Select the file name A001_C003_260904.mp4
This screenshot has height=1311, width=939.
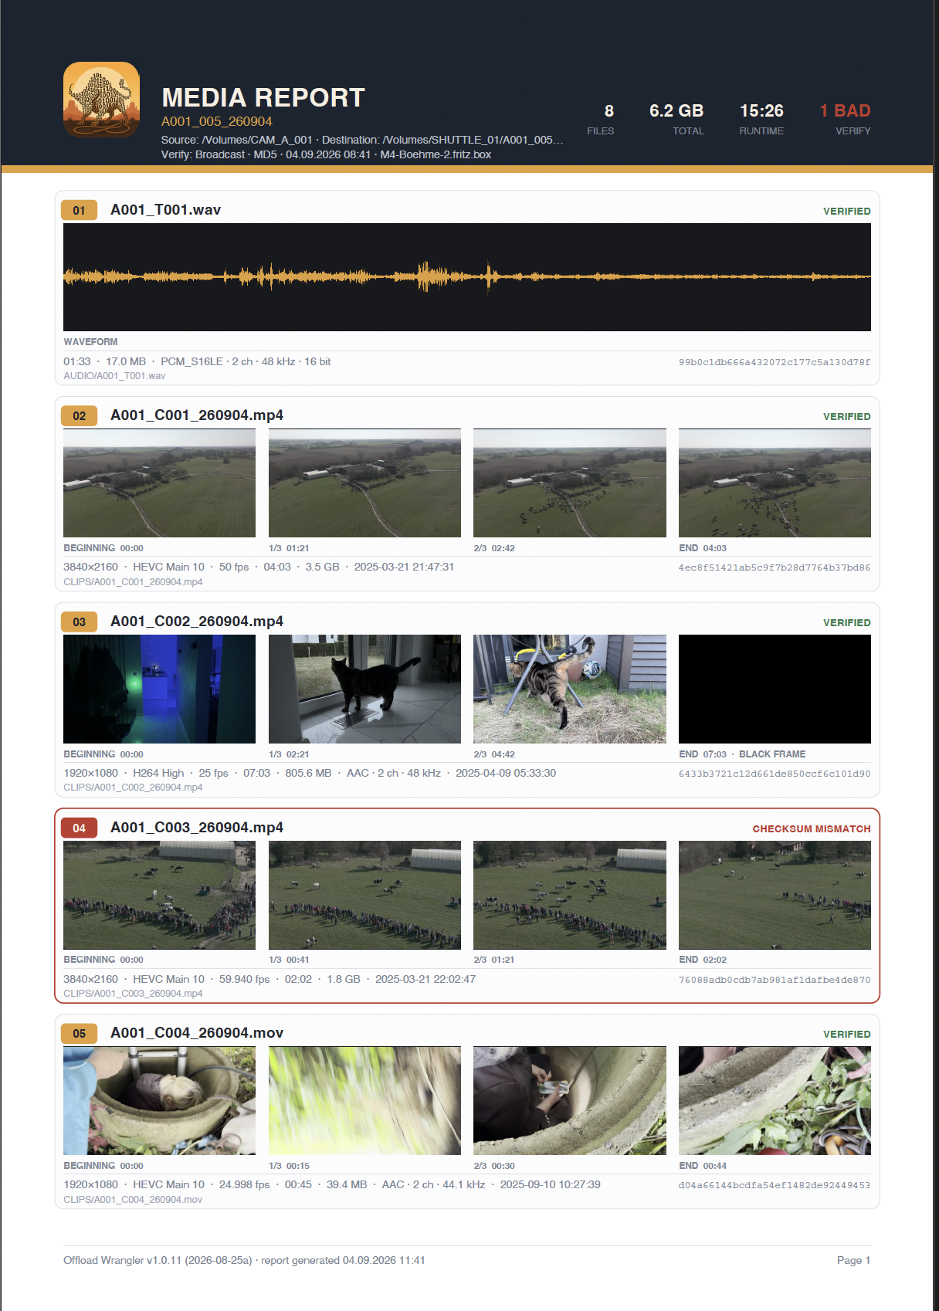coord(197,828)
